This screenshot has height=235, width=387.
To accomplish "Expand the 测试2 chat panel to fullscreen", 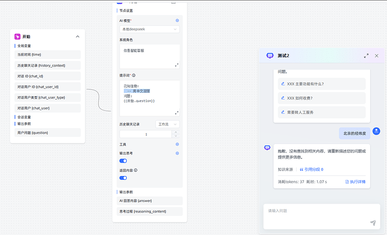I will point(366,56).
